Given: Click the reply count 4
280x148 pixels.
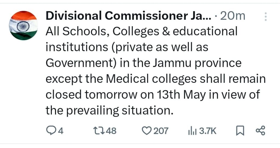Looking at the screenshot, I should click(61, 131).
